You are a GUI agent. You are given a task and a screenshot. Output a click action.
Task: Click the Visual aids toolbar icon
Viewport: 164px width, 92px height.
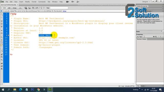tap(40, 8)
